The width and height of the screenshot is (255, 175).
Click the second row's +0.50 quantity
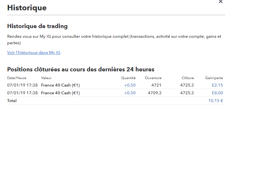[x=130, y=93]
